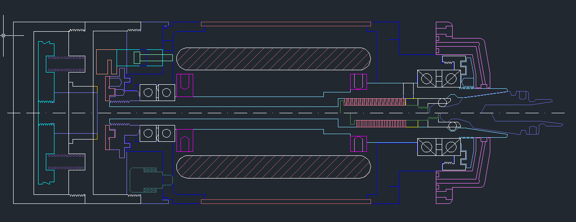This screenshot has height=222, width=576.
Task: Pick the lower-left cyan spring with purple coils
Action: (66, 162)
